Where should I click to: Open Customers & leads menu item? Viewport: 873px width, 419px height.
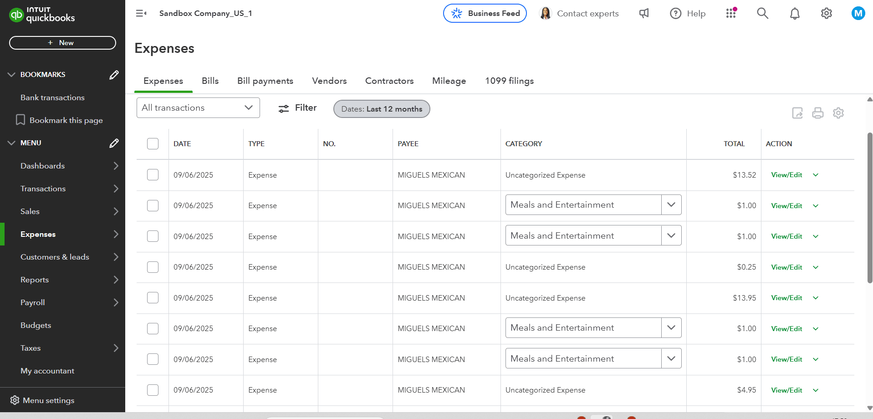(55, 257)
